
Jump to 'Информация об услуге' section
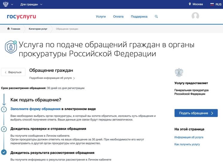coord(189,137)
